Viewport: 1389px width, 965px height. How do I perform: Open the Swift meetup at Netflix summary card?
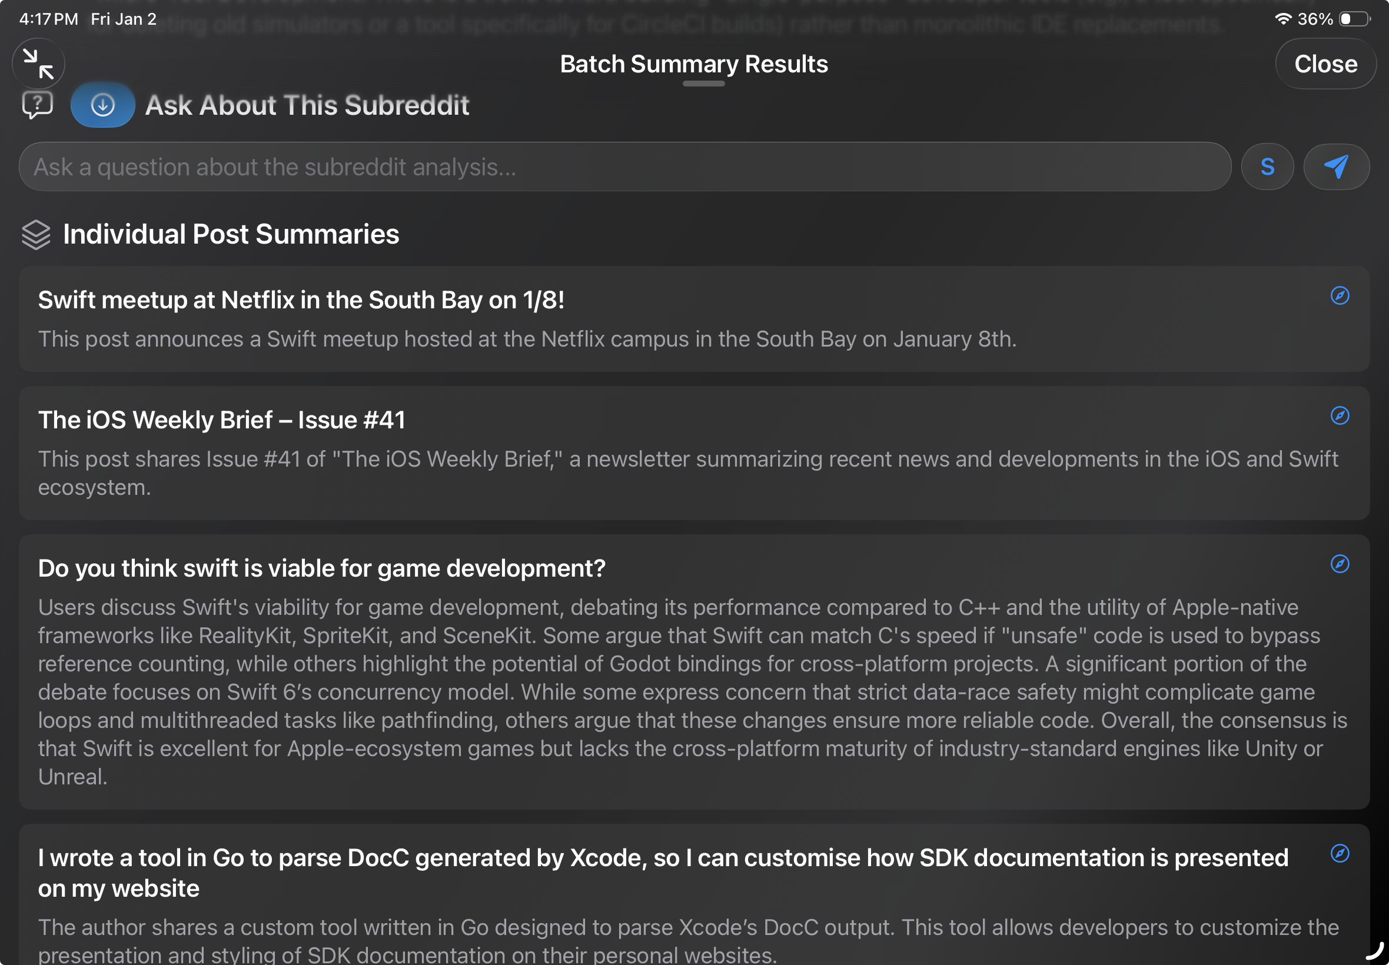[x=694, y=320]
